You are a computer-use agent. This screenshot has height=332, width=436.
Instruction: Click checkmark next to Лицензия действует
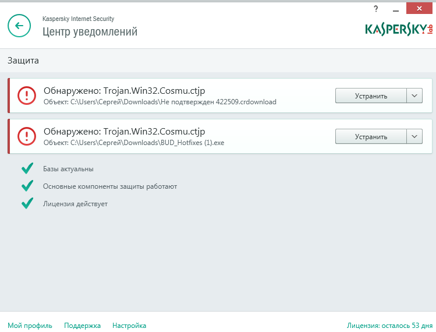tap(27, 203)
